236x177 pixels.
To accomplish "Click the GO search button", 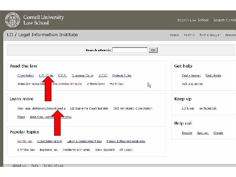I will coord(153,50).
